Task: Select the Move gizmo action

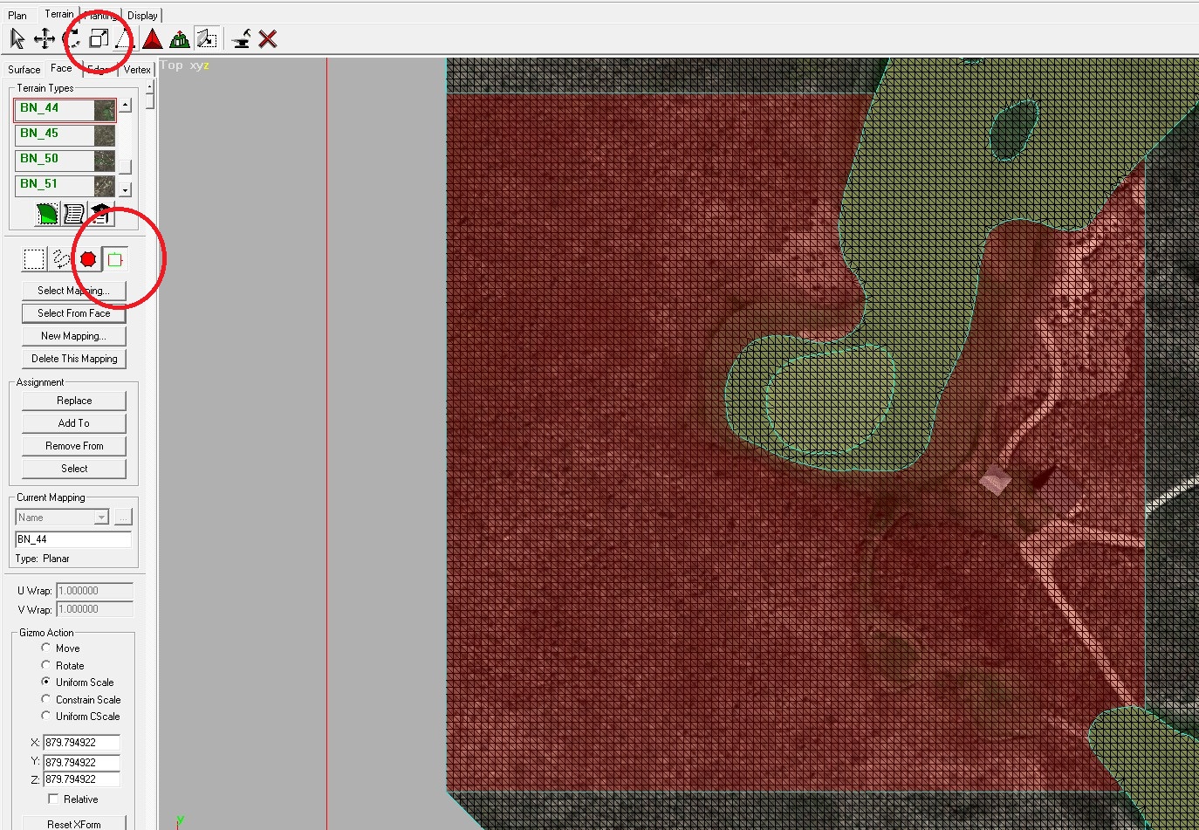Action: (x=46, y=648)
